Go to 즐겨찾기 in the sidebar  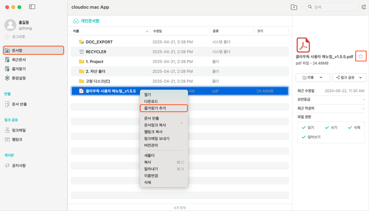(x=19, y=69)
